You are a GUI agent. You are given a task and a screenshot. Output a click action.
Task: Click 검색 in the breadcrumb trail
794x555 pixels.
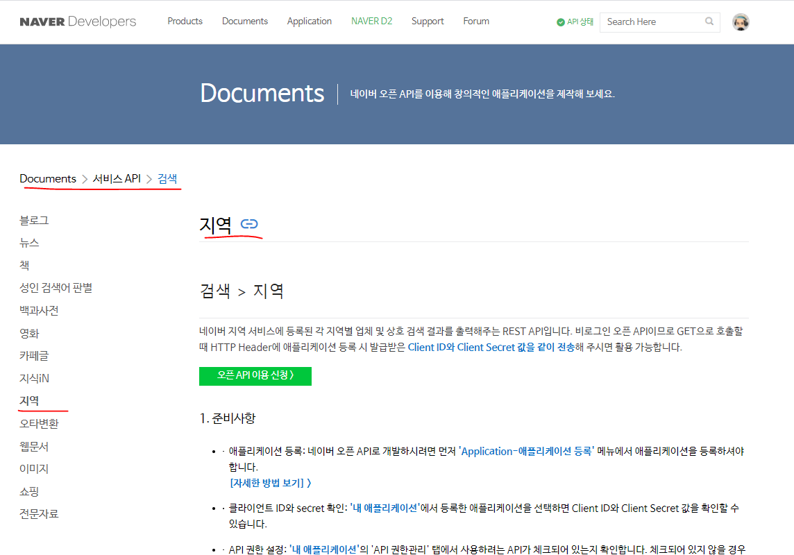click(x=167, y=178)
